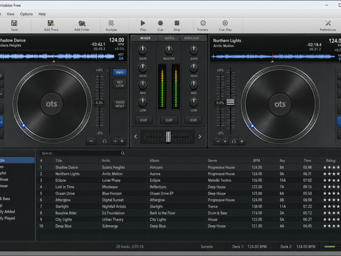Viewport: 341px width, 256px height.
Task: Toggle the KEY LOCK button
Action: [x=120, y=84]
